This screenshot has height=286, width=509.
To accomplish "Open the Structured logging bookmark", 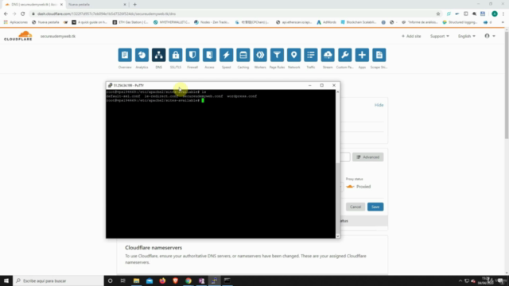I will click(x=460, y=22).
